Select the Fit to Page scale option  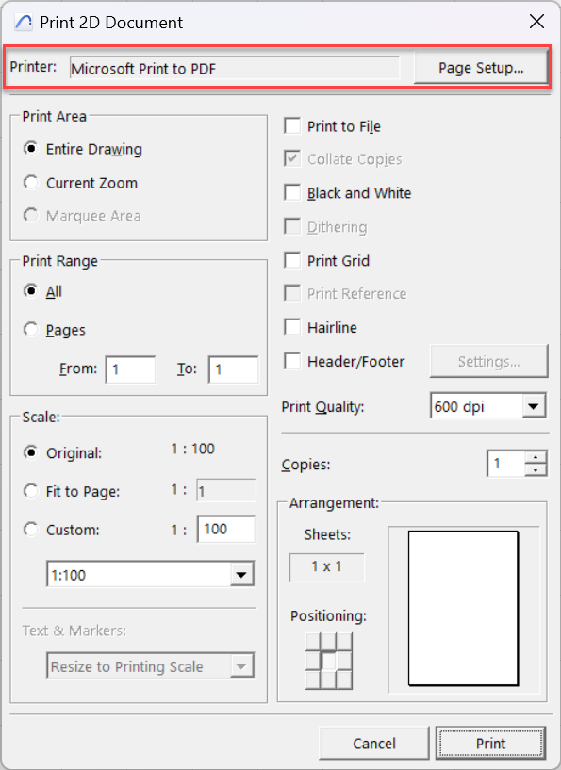pos(31,491)
